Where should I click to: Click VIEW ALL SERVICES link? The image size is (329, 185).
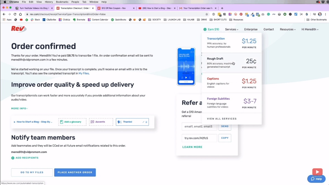[222, 119]
